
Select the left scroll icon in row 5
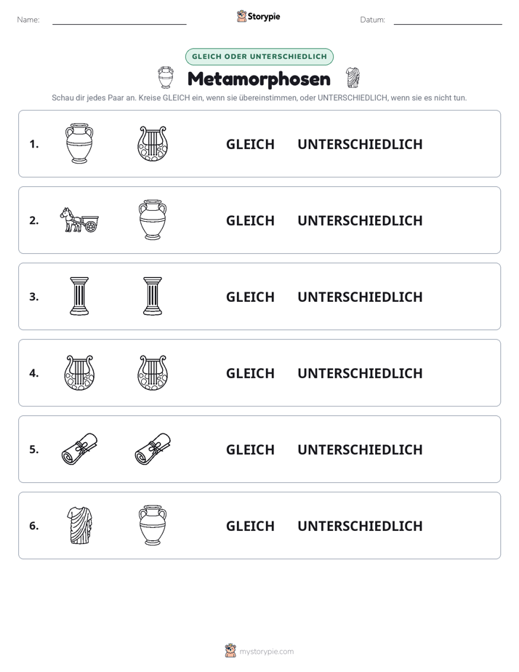point(79,449)
